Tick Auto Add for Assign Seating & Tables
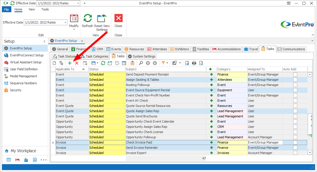The image size is (317, 172). point(295,80)
